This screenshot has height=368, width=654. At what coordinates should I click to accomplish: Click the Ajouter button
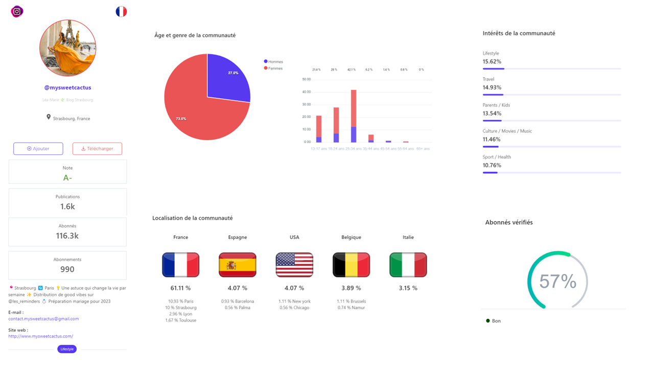point(38,148)
